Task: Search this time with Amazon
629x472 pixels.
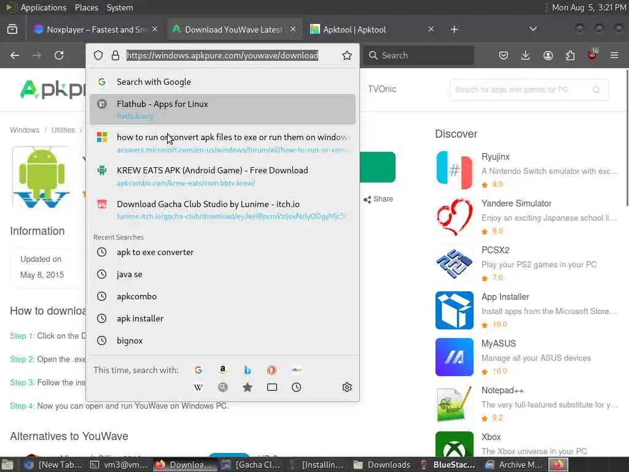Action: (222, 370)
